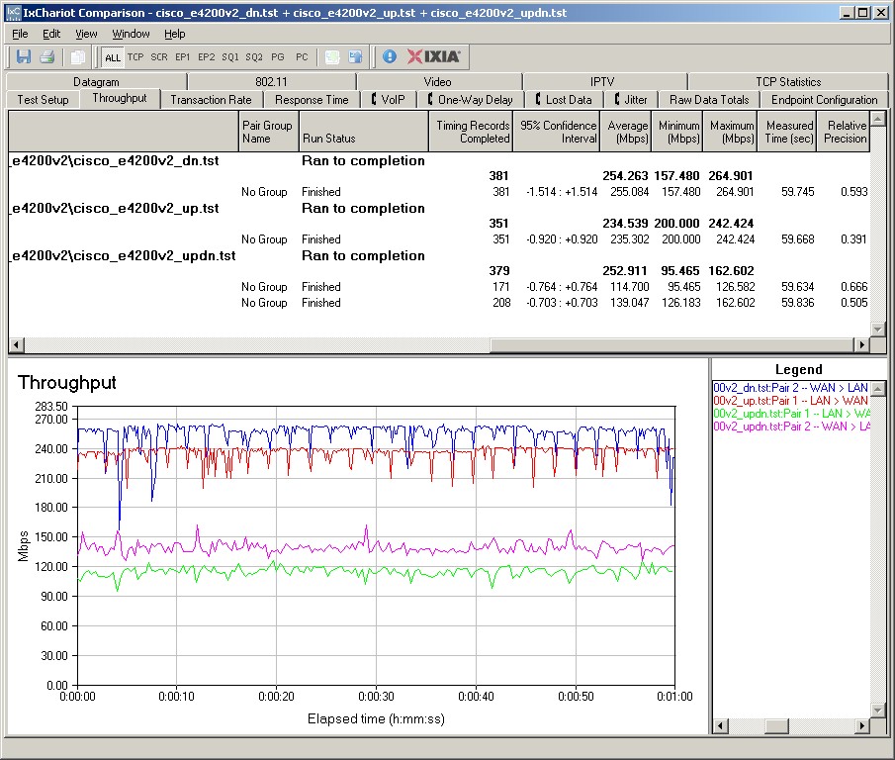Open the One-Way Delay tab
This screenshot has width=895, height=760.
point(471,99)
